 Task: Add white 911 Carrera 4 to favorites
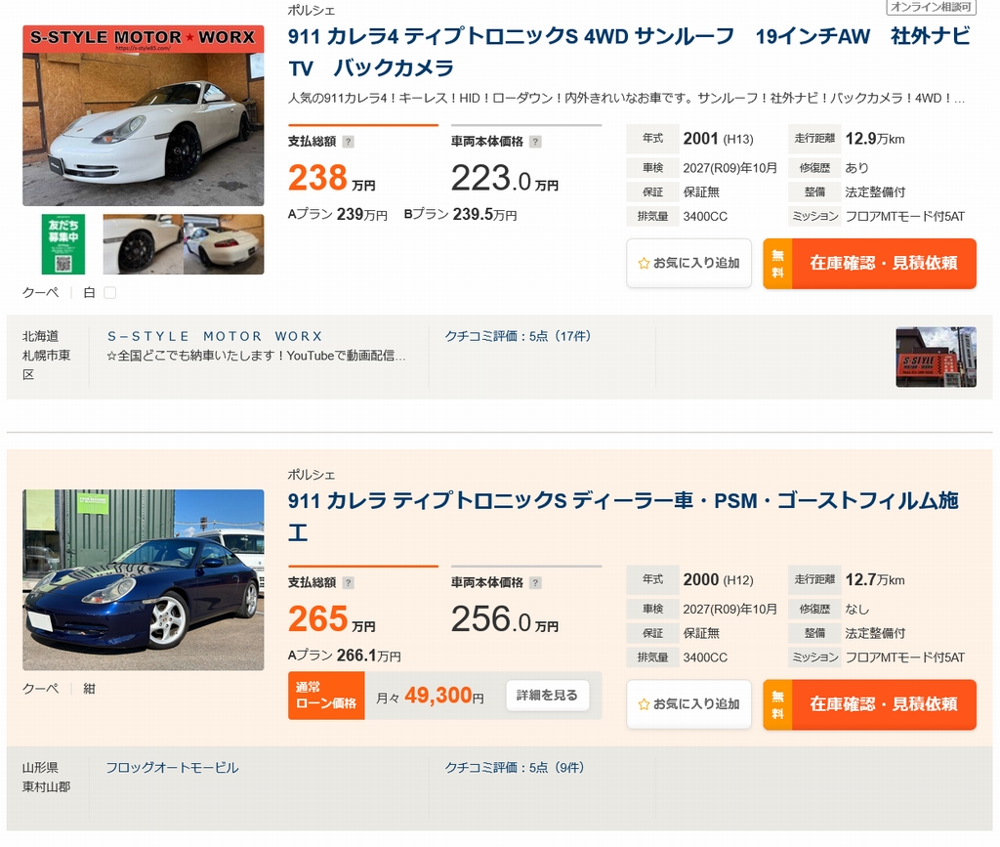pyautogui.click(x=688, y=263)
